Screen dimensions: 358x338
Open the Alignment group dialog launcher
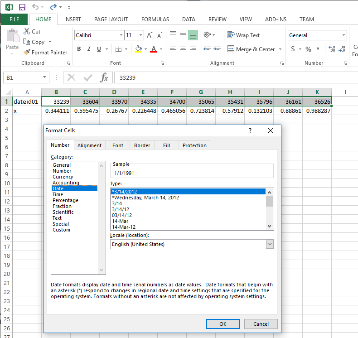pyautogui.click(x=282, y=63)
